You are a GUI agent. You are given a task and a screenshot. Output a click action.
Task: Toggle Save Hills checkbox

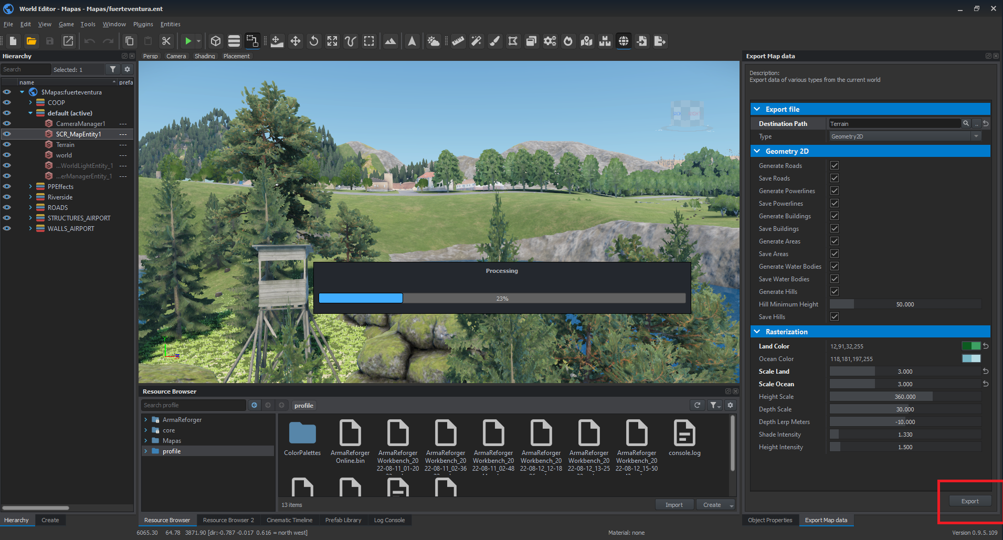(835, 316)
